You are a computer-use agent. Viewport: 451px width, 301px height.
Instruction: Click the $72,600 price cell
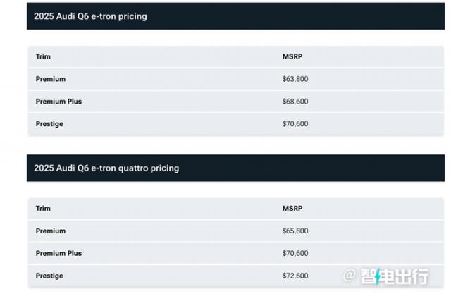[295, 276]
